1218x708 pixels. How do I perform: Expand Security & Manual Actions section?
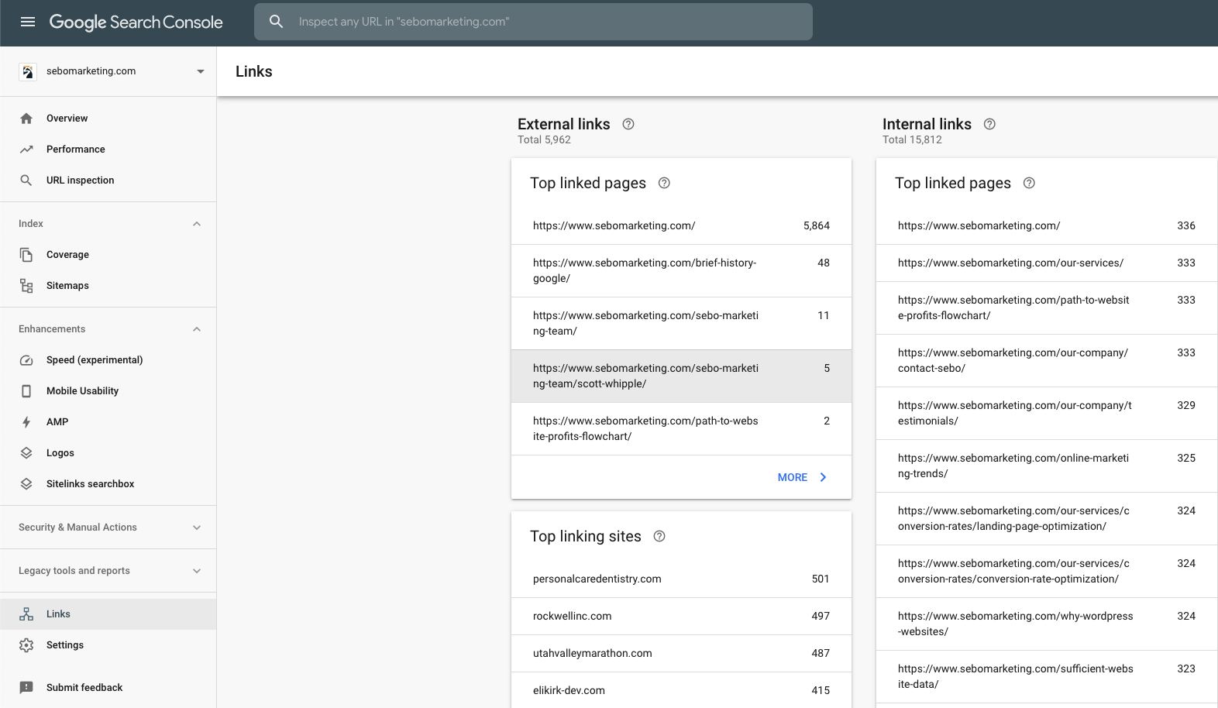197,528
